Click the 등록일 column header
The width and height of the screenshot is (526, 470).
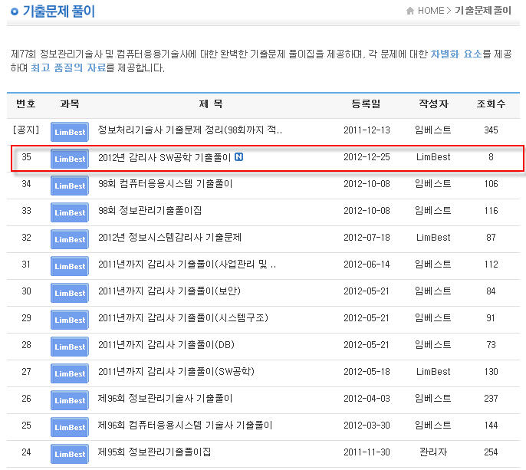[x=366, y=104]
